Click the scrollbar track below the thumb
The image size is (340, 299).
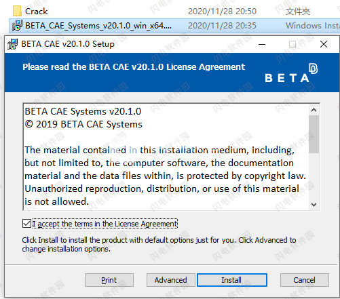(x=314, y=176)
